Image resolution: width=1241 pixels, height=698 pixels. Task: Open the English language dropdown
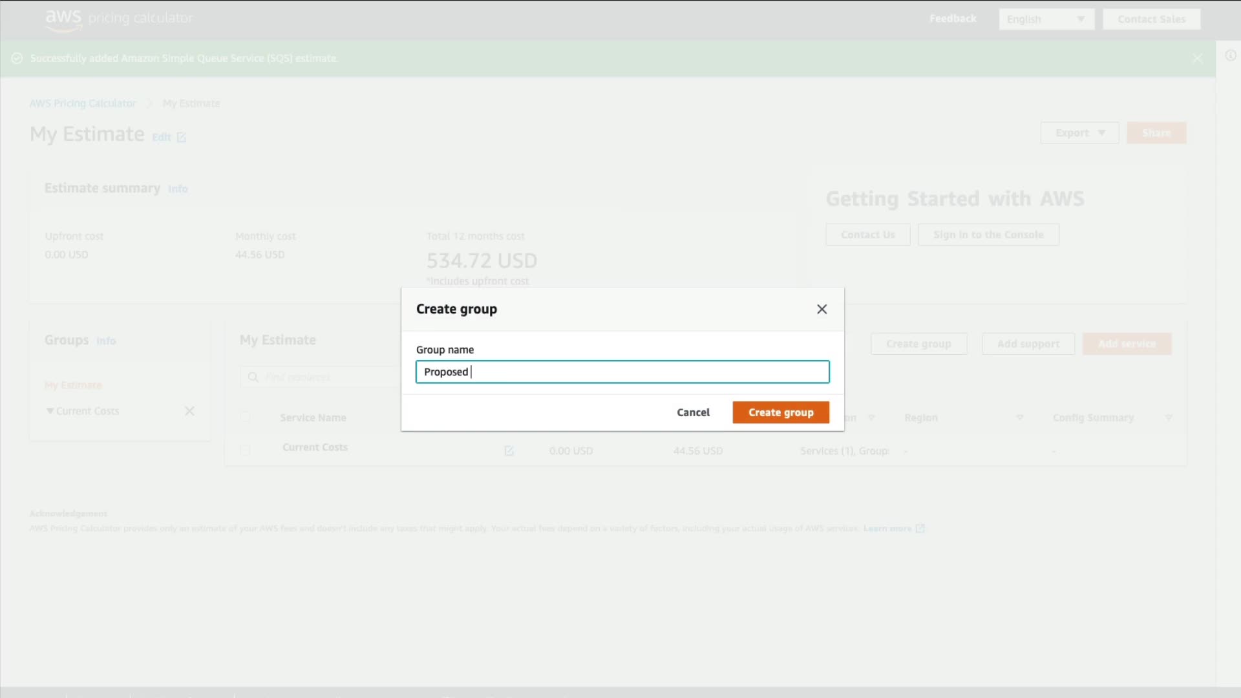pos(1046,19)
